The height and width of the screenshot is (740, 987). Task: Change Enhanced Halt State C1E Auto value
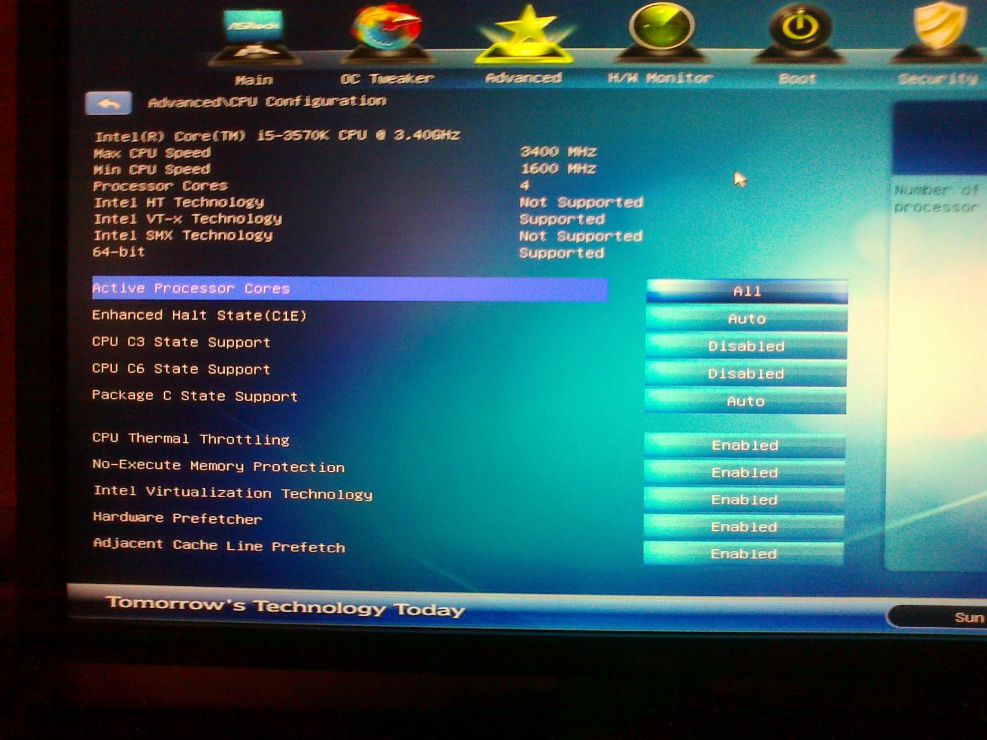click(746, 319)
